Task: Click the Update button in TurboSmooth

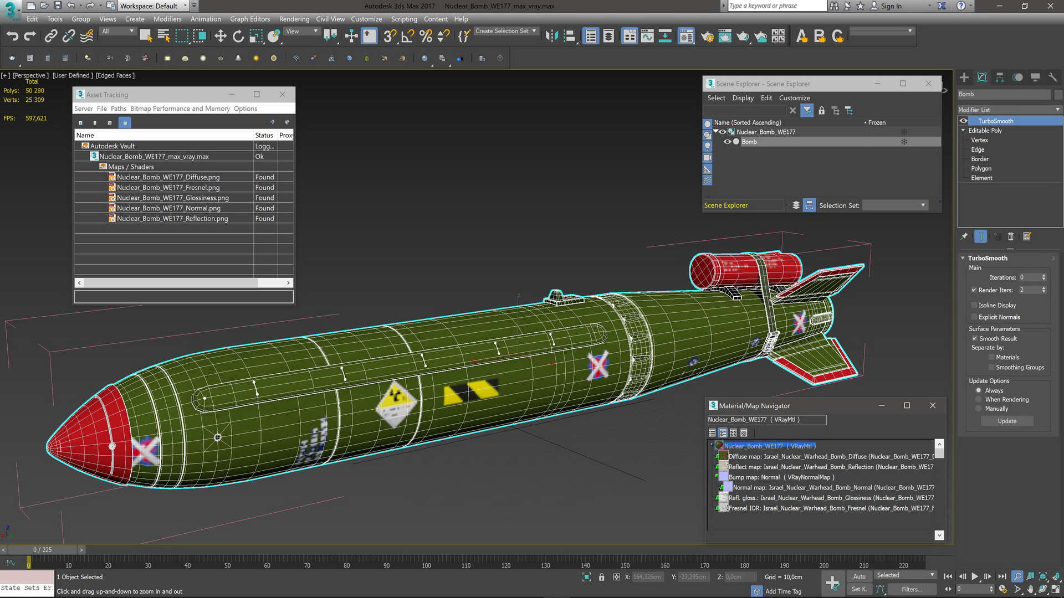Action: pyautogui.click(x=1007, y=421)
